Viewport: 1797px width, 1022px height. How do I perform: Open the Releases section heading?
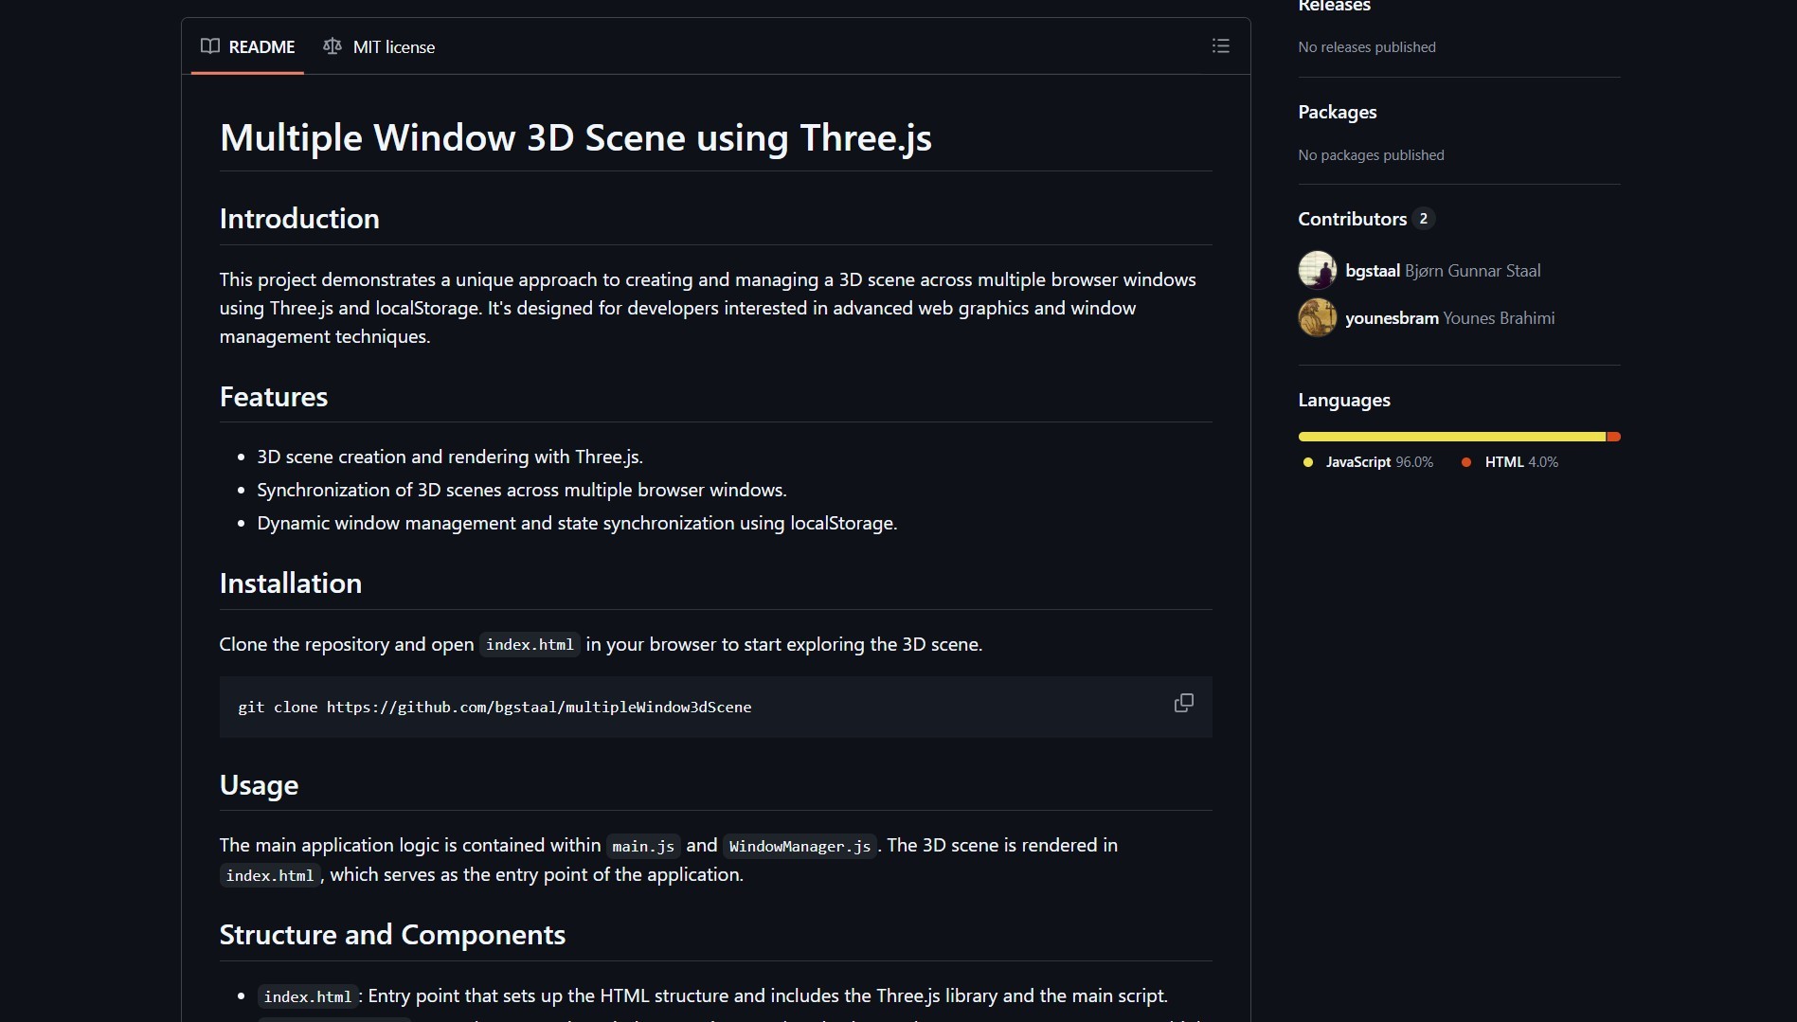[x=1334, y=7]
